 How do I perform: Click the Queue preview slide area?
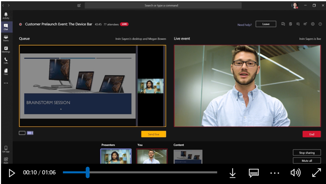[78, 86]
